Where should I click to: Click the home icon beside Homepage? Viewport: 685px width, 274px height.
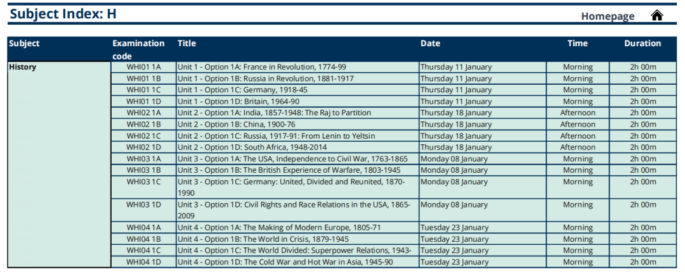[656, 16]
